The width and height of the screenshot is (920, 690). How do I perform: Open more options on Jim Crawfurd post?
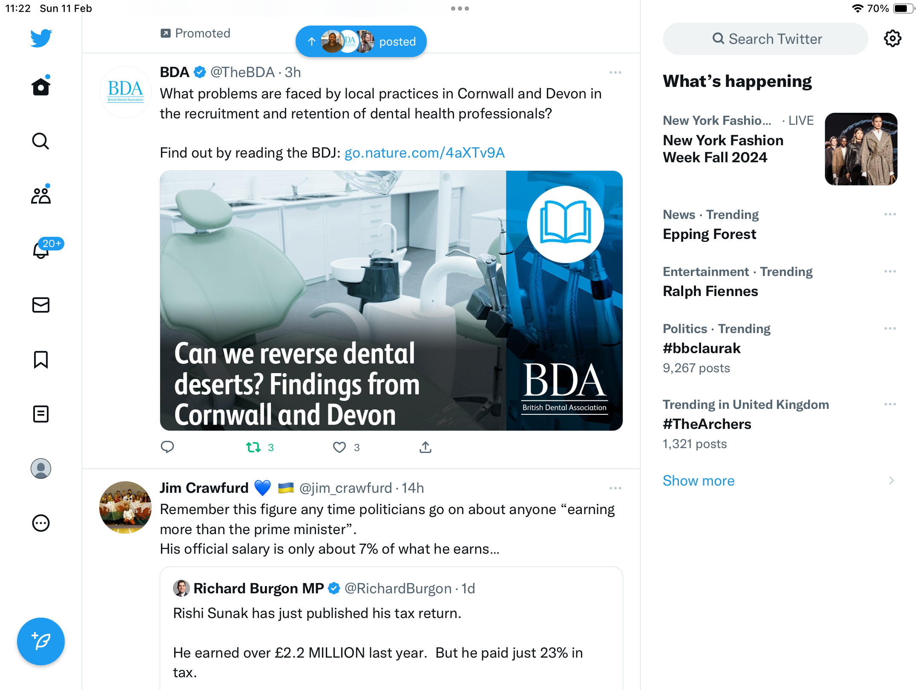[615, 488]
